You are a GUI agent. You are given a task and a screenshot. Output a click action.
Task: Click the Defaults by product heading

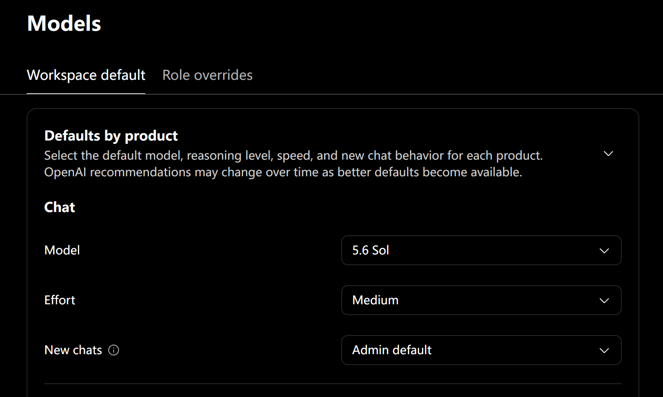coord(111,136)
